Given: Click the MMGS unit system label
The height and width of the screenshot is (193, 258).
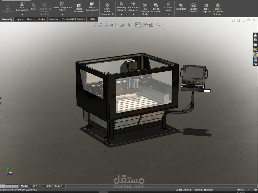Looking at the screenshot, I should coord(240,190).
